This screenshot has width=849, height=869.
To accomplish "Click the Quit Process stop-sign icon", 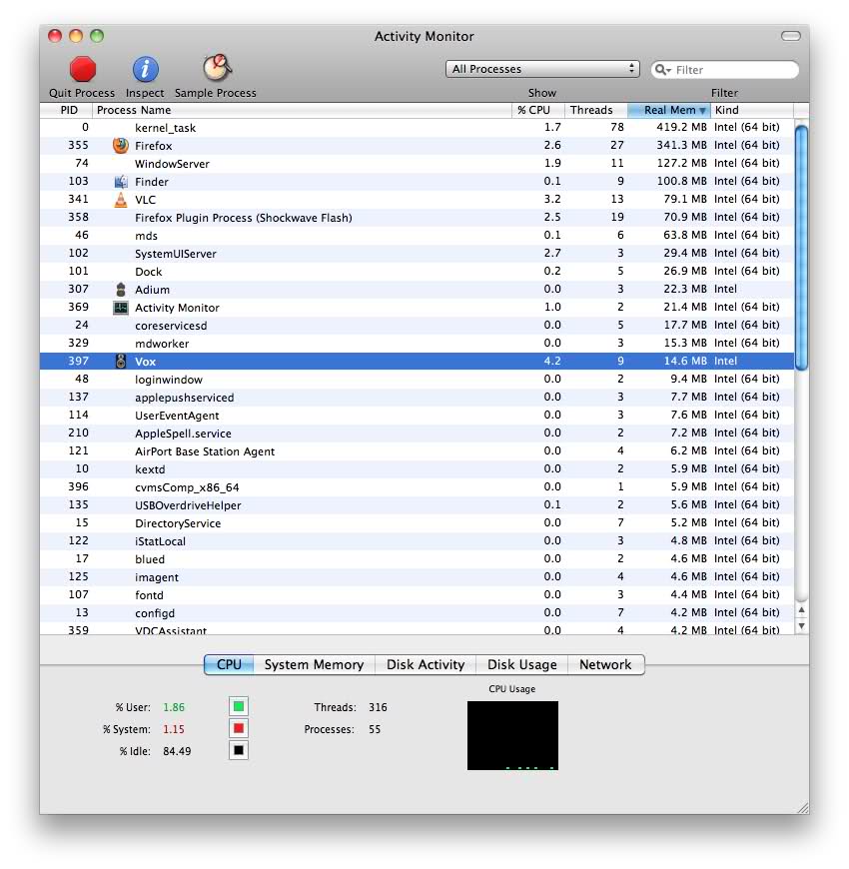I will [83, 69].
